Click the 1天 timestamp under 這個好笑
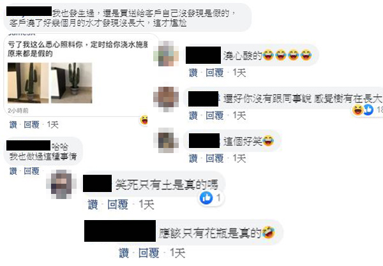The height and width of the screenshot is (266, 383). coord(239,158)
